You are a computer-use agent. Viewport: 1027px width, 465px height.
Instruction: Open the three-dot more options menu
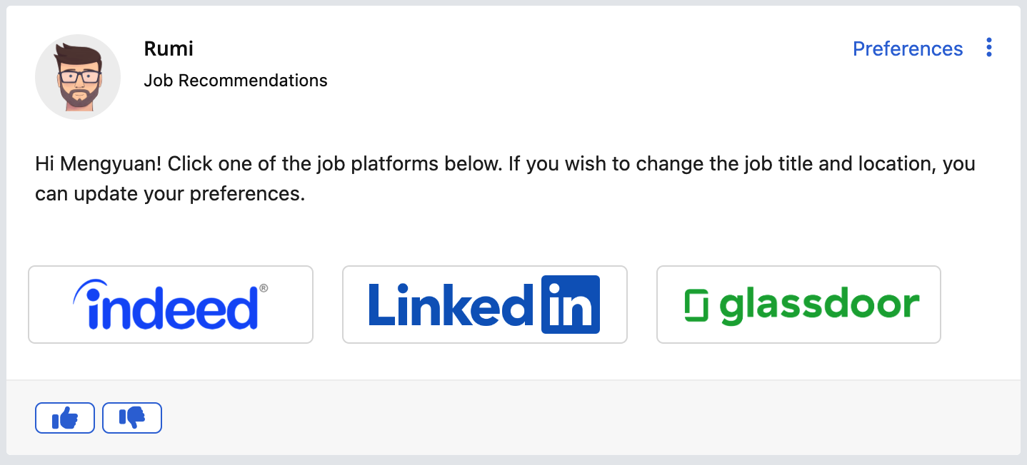coord(989,48)
